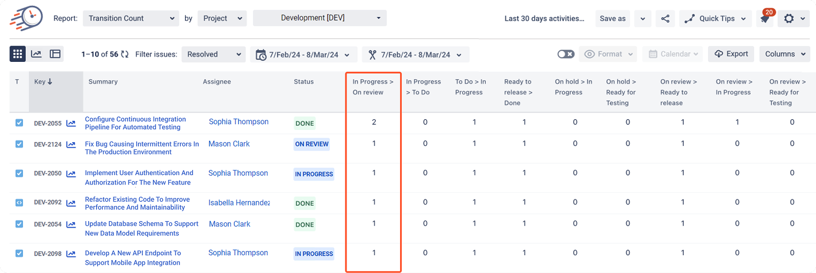Image resolution: width=816 pixels, height=273 pixels.
Task: Open calendar date range 7/Feb/24 - 8/Mar/24
Action: point(303,55)
